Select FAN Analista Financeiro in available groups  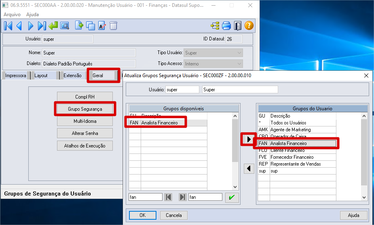[x=168, y=123]
